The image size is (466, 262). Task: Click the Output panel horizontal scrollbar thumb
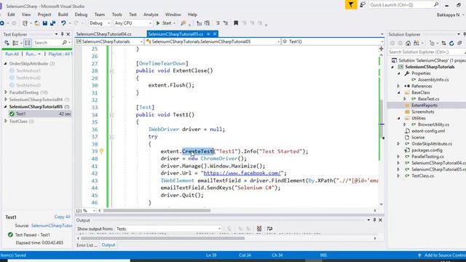coord(163,238)
